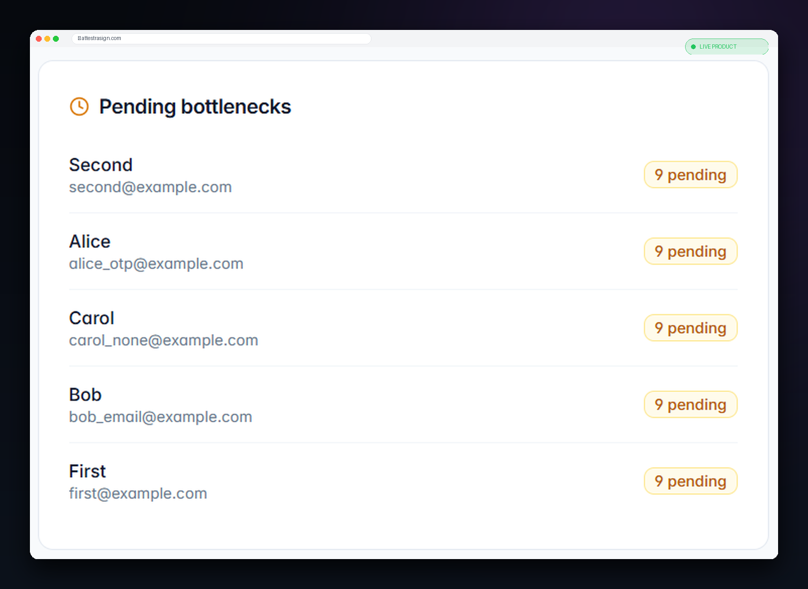Click the 9 pending badge for First
The width and height of the screenshot is (808, 589).
(690, 481)
